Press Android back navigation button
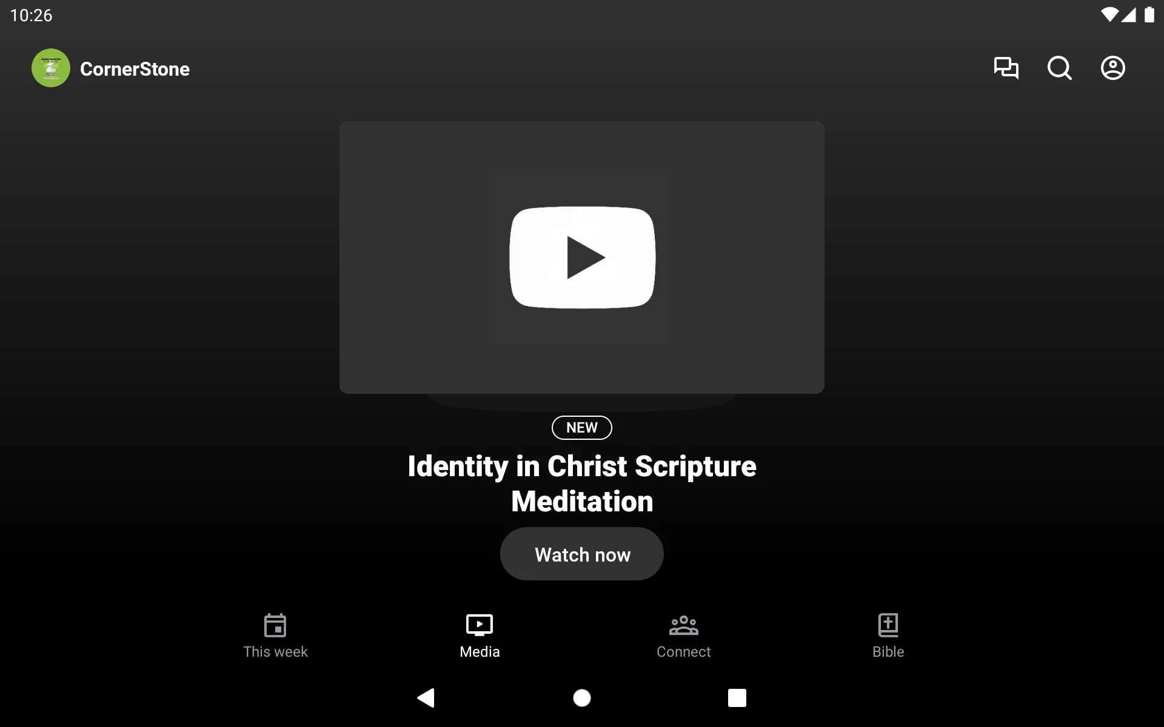1164x727 pixels. (425, 699)
